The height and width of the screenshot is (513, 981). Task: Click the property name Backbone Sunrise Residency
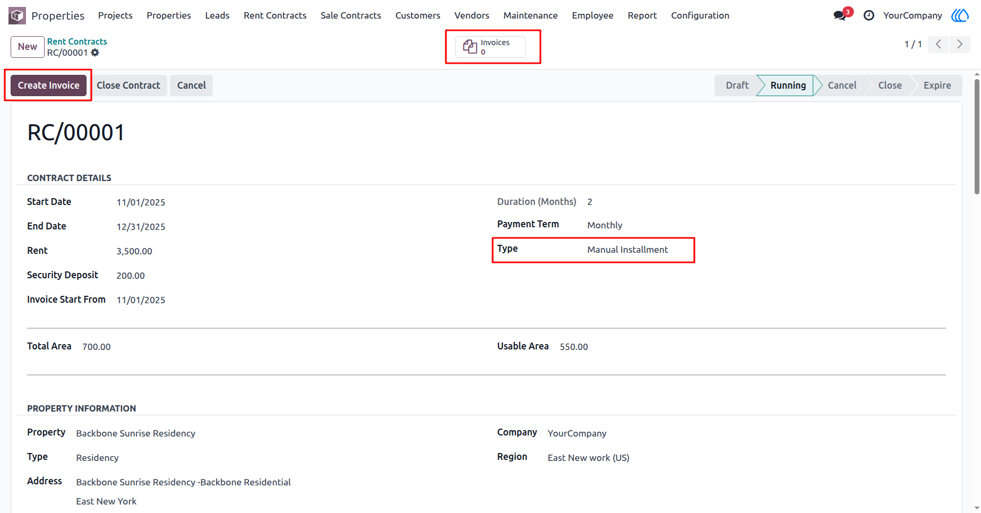(x=135, y=433)
